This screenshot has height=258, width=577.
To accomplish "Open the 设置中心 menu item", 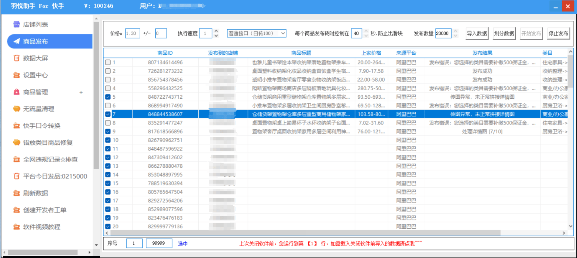I will [35, 75].
